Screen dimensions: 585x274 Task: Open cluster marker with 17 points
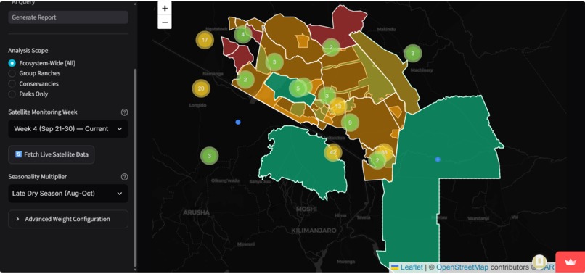[205, 40]
